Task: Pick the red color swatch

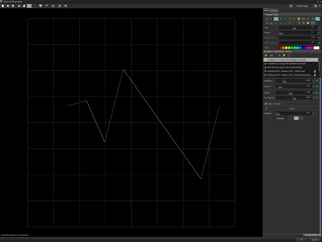Action: 280,48
